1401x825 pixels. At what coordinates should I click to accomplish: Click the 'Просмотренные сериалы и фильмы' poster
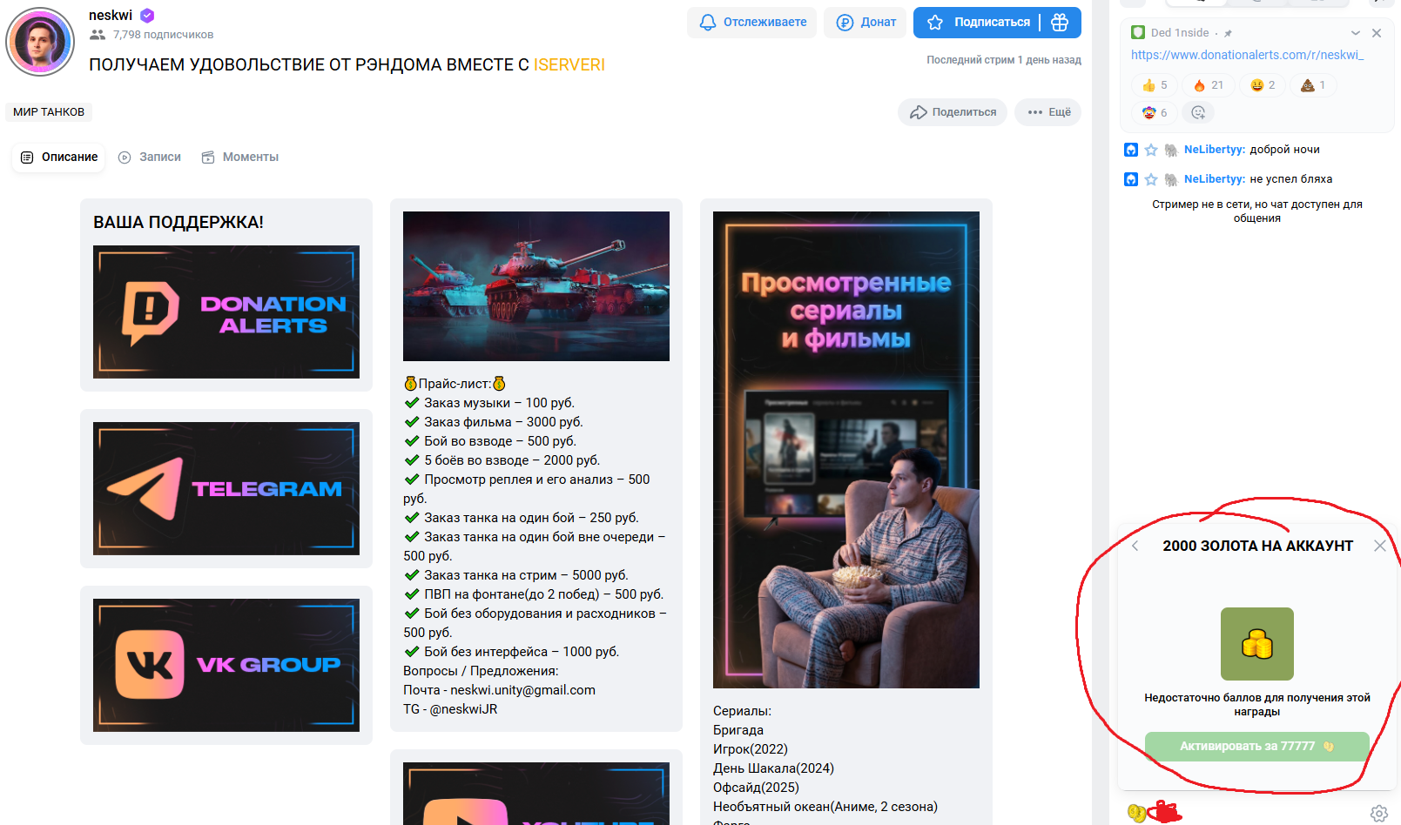tap(846, 450)
